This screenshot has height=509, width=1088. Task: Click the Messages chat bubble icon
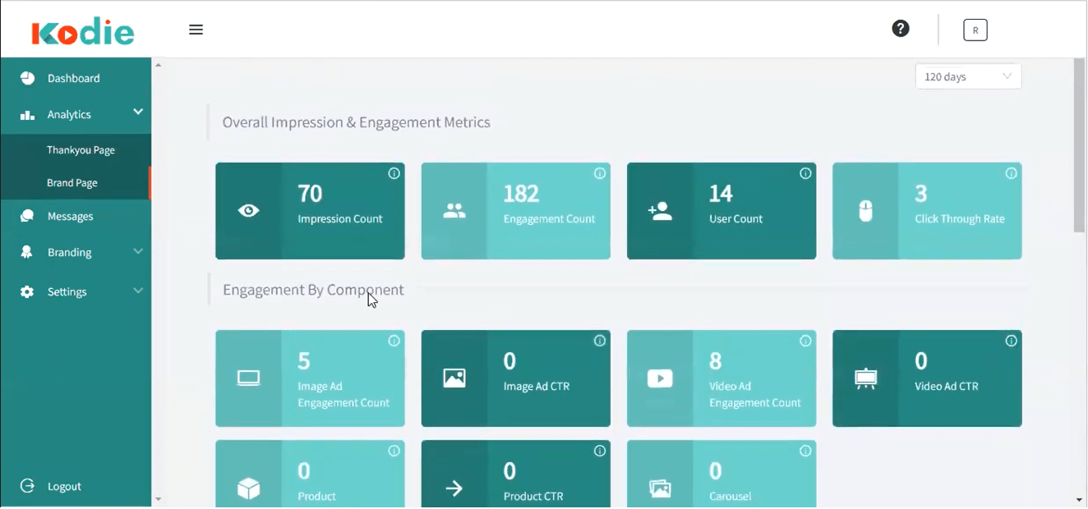[x=28, y=216]
